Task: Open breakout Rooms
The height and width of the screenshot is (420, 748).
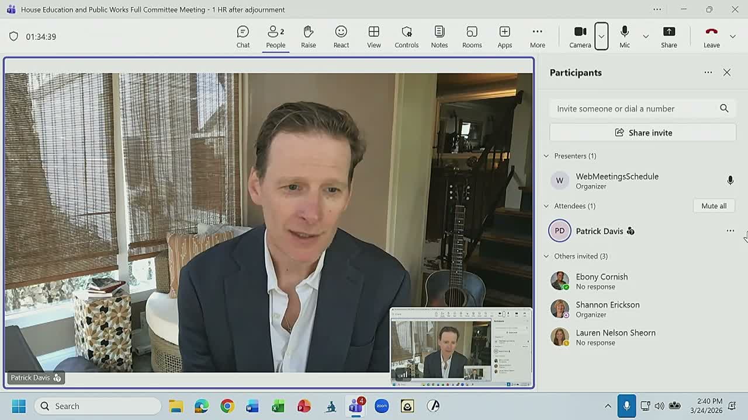Action: pos(472,37)
